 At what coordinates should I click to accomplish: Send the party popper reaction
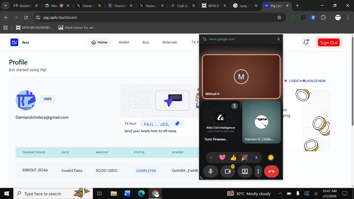pyautogui.click(x=245, y=158)
